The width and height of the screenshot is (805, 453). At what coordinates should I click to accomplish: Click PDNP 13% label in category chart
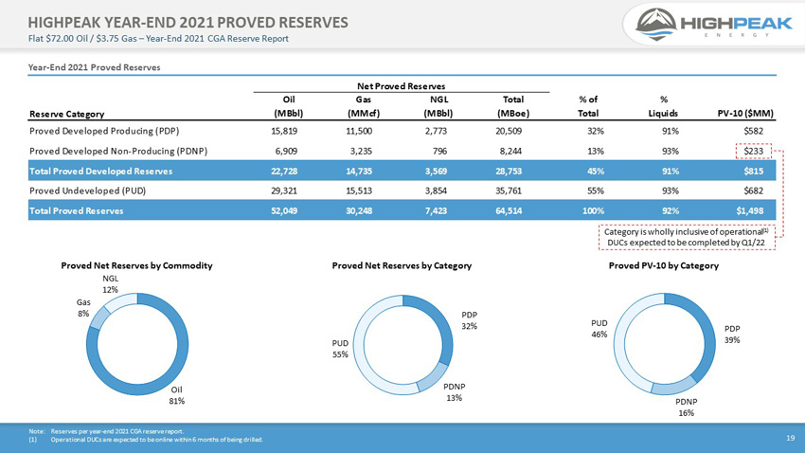tap(455, 392)
